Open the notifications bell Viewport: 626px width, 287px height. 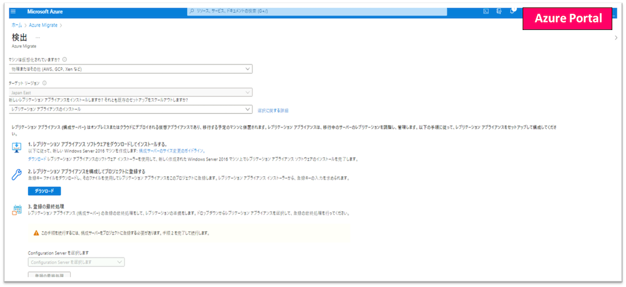point(512,11)
